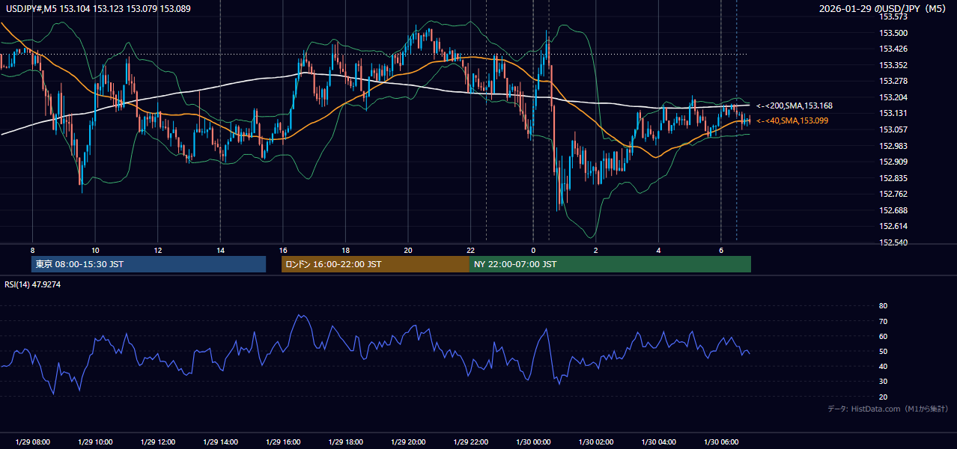Image resolution: width=957 pixels, height=449 pixels.
Task: Click price axis value 153.204
Action: 893,97
